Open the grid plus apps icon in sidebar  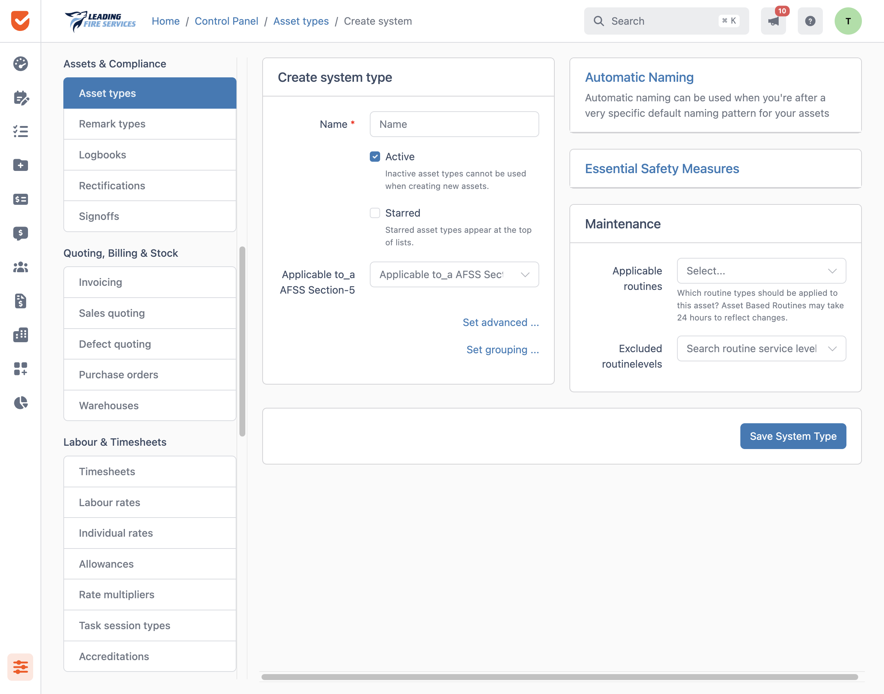[x=20, y=369]
